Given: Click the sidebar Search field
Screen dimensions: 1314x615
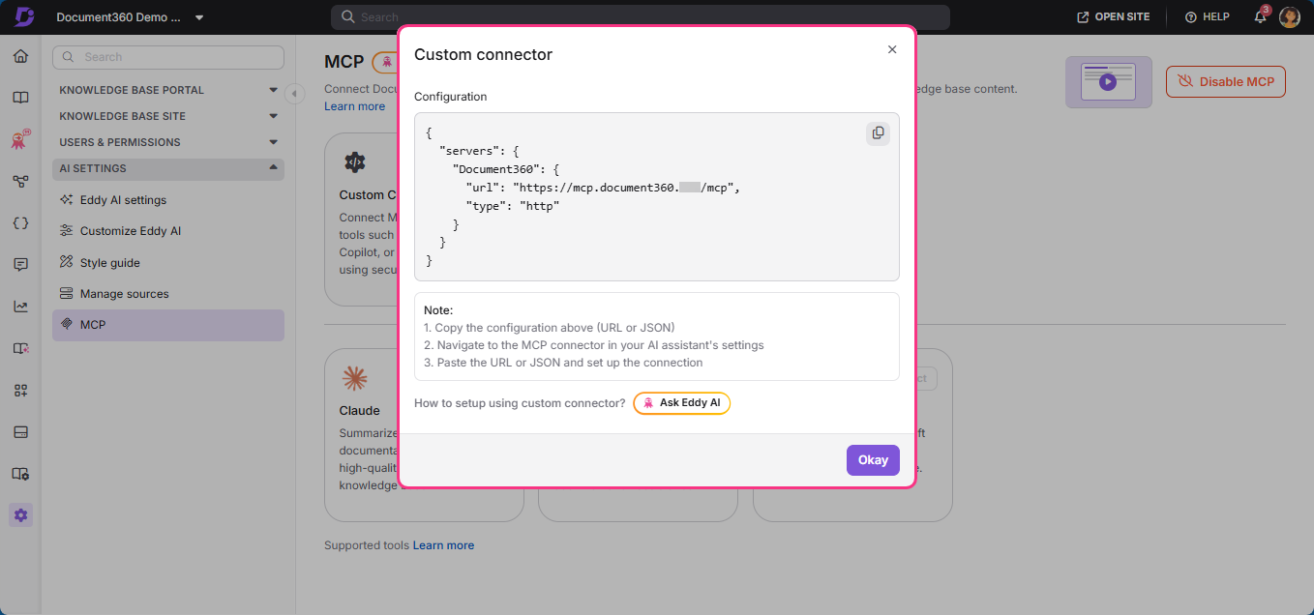Looking at the screenshot, I should [x=167, y=57].
